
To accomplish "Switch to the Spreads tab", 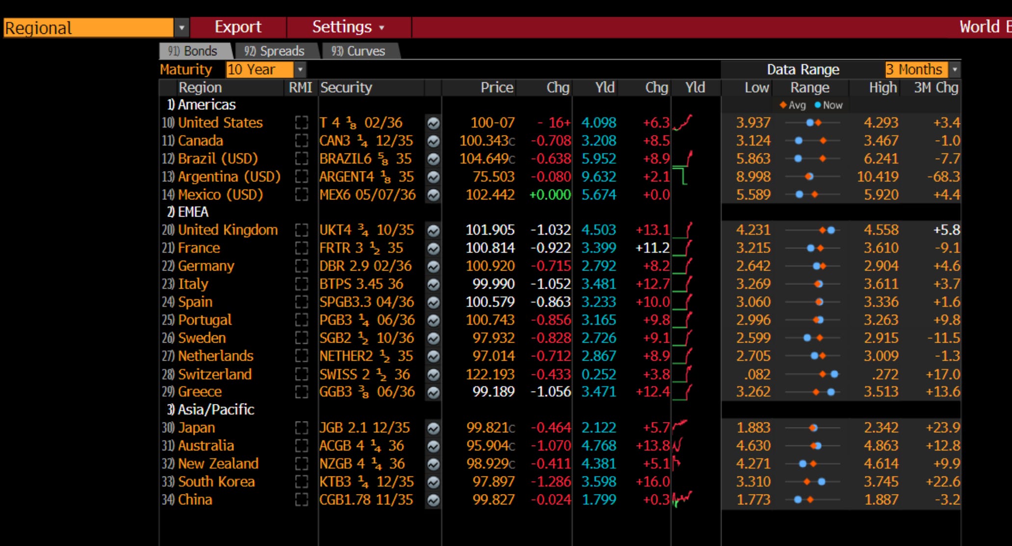I will 275,51.
